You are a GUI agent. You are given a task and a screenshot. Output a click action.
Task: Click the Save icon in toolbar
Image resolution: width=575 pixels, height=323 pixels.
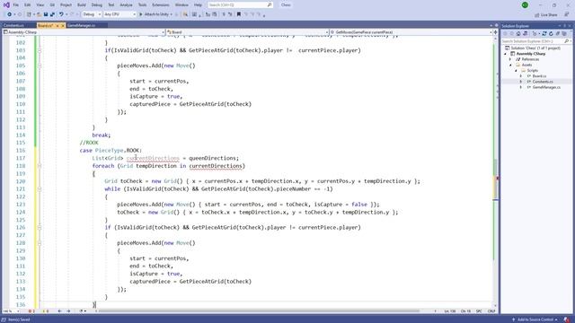46,14
